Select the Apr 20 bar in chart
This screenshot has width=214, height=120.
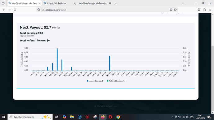point(62,65)
